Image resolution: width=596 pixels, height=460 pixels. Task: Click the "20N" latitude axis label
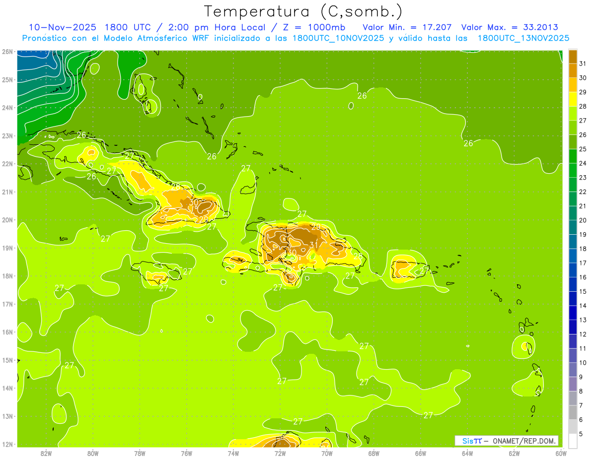tap(7, 220)
